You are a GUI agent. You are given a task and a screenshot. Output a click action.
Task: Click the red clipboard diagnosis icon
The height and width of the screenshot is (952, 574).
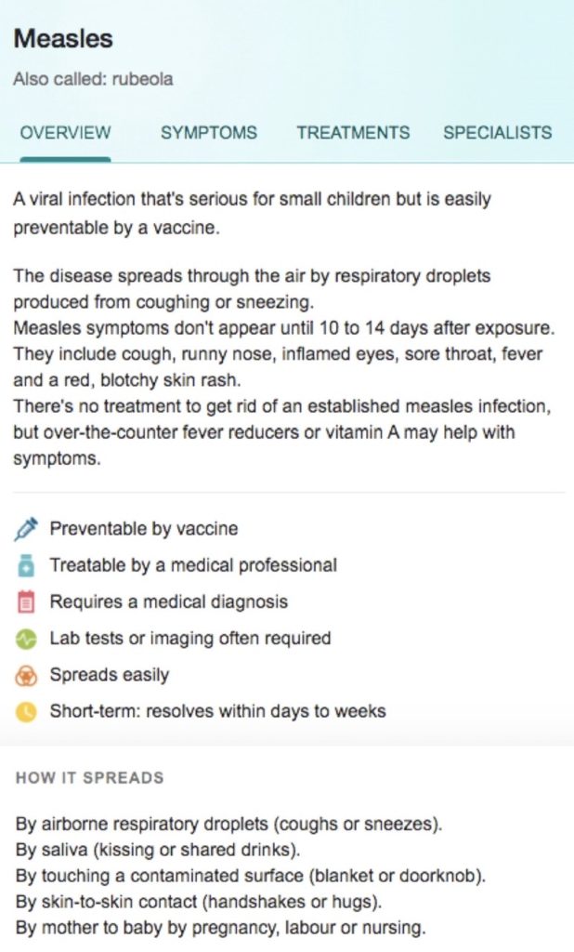(x=25, y=602)
